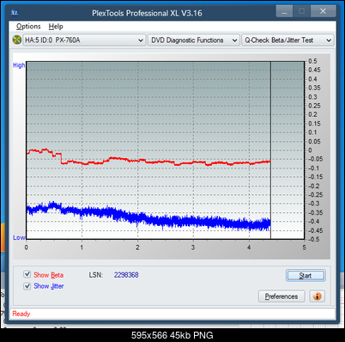The height and width of the screenshot is (342, 345).
Task: Open the Options menu
Action: click(28, 27)
